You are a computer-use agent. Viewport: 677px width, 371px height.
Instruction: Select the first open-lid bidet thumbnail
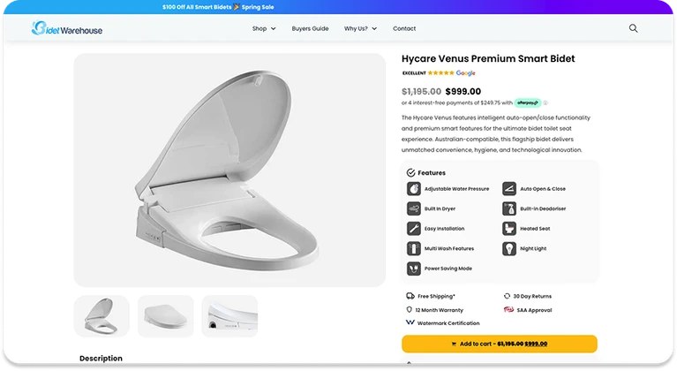102,315
